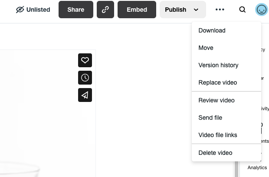This screenshot has height=177, width=269.
Task: Open the user profile avatar
Action: coord(262,10)
